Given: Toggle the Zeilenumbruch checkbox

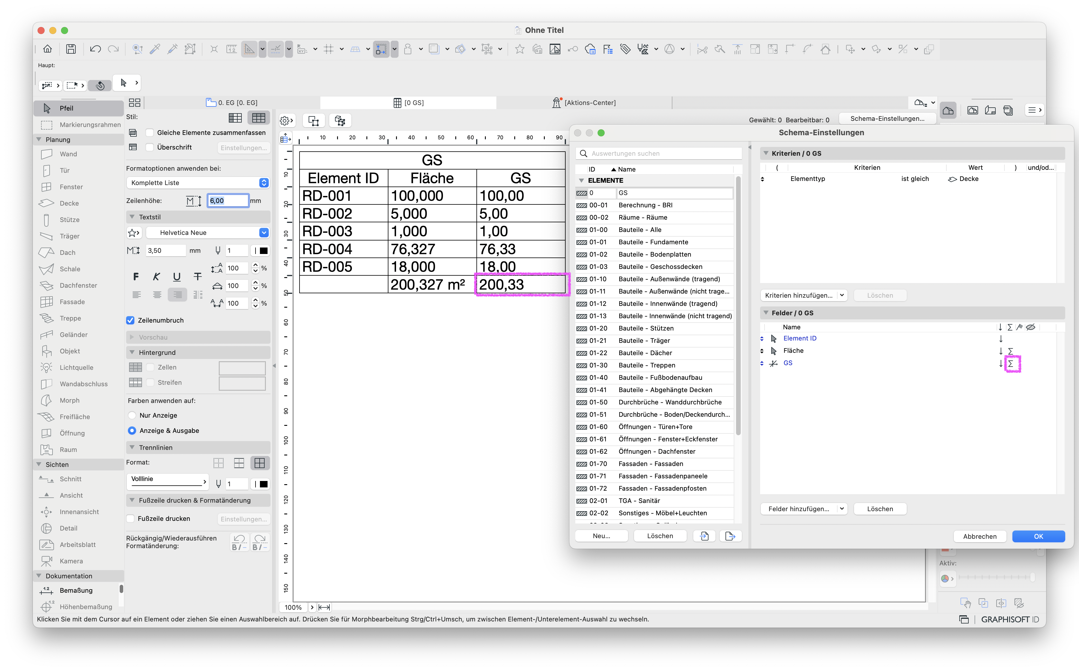Looking at the screenshot, I should click(x=131, y=321).
